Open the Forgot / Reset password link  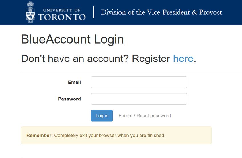(145, 116)
